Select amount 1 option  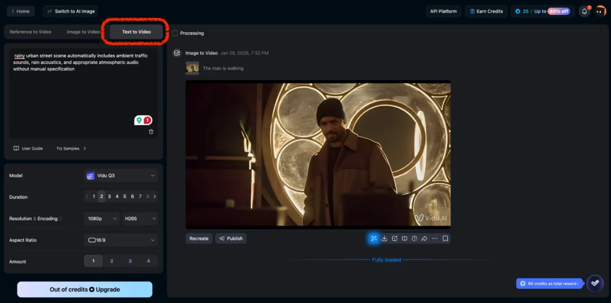click(x=93, y=261)
